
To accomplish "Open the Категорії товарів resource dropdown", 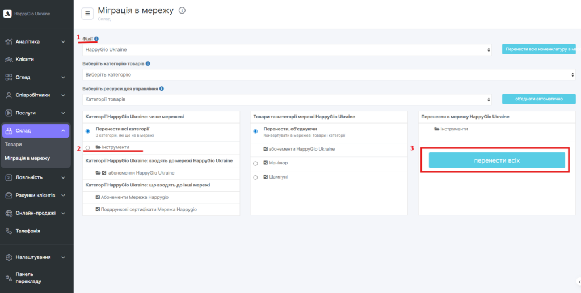I will pos(287,99).
